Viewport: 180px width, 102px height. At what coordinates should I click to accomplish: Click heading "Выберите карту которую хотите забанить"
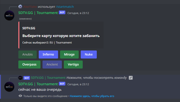[x=61, y=36]
